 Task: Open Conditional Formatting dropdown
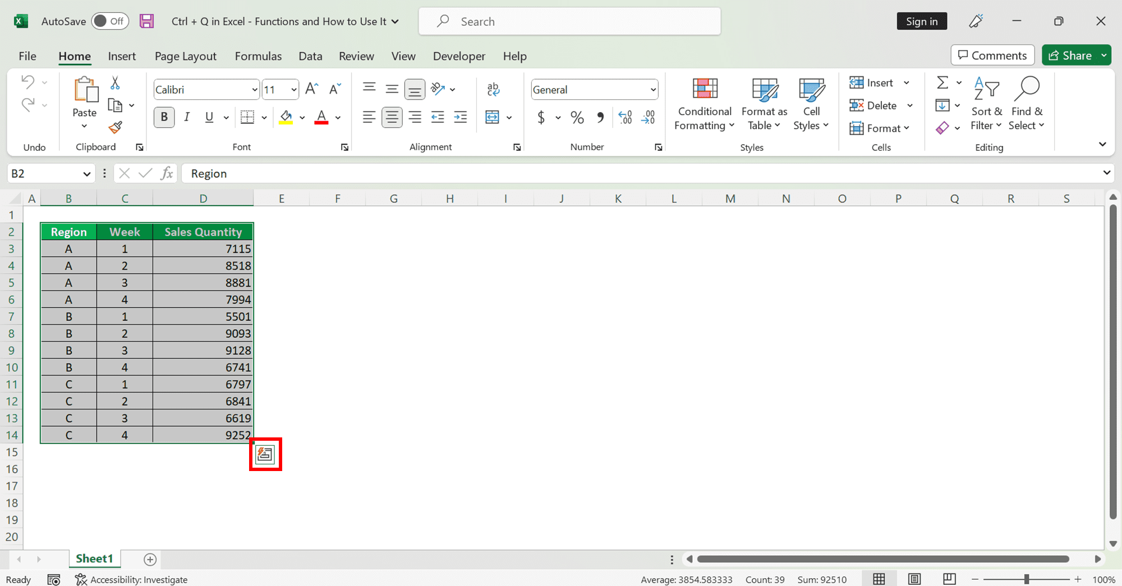click(x=705, y=104)
